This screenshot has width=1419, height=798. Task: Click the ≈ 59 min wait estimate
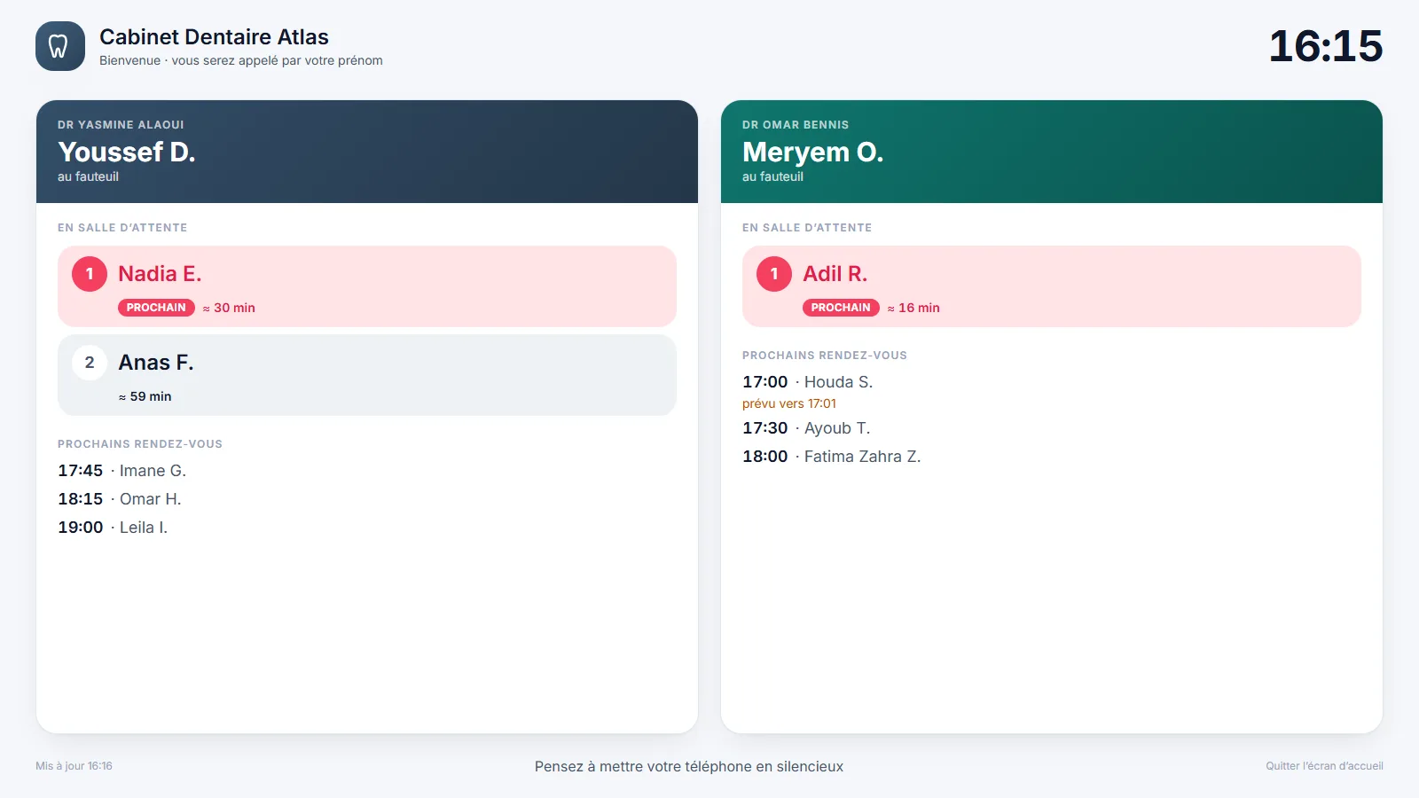(x=145, y=396)
